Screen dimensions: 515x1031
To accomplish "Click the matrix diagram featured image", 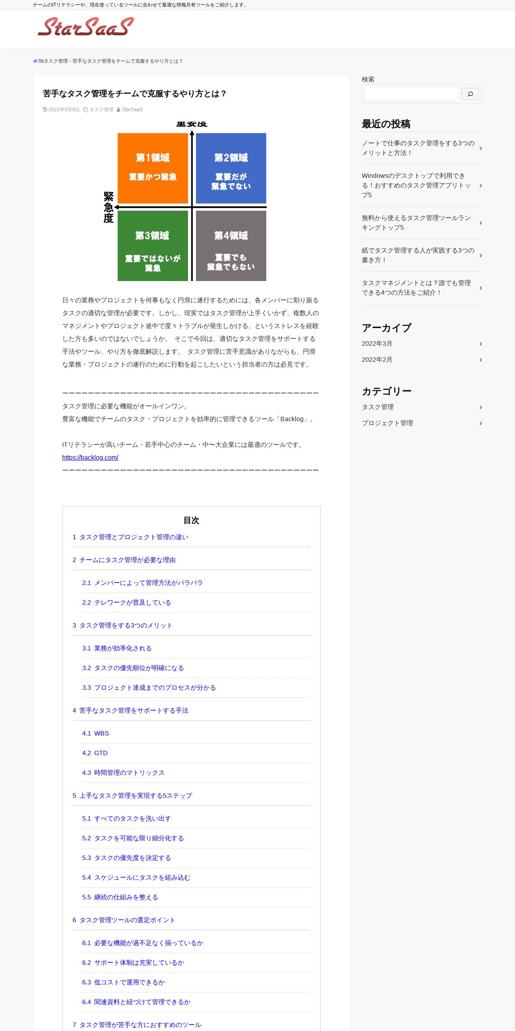I will point(191,201).
